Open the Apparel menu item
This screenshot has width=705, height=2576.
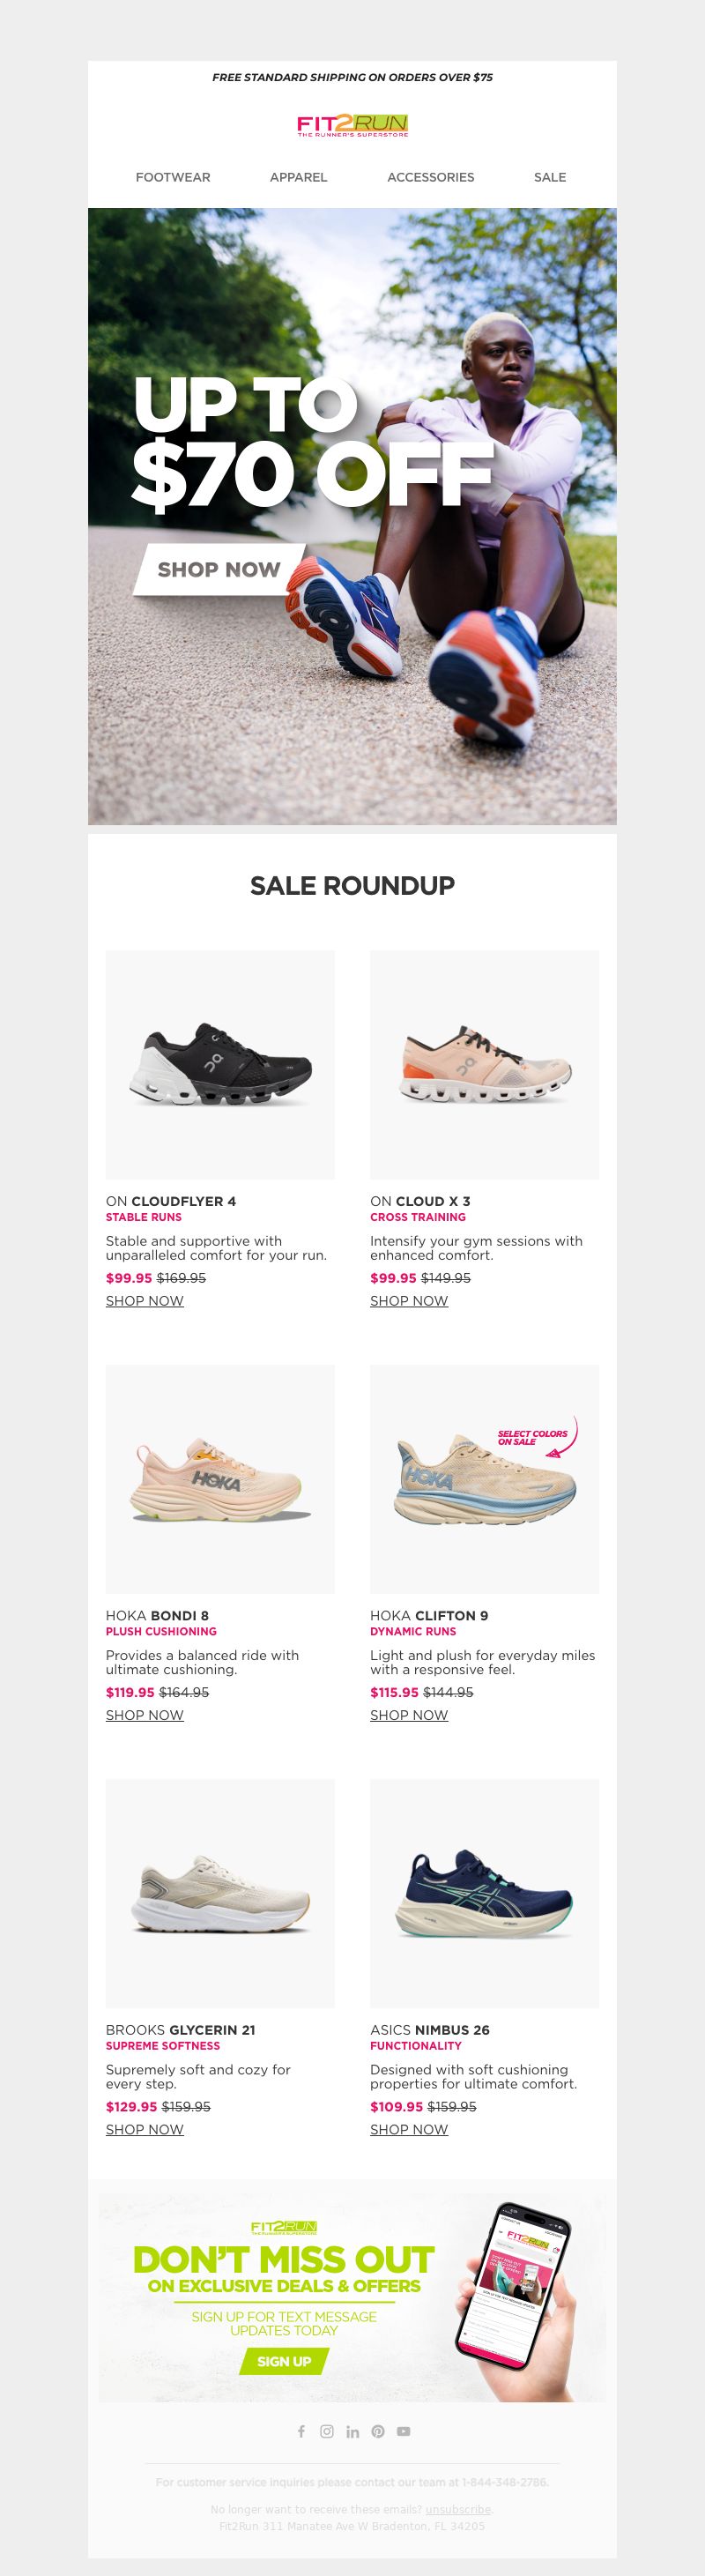(298, 177)
